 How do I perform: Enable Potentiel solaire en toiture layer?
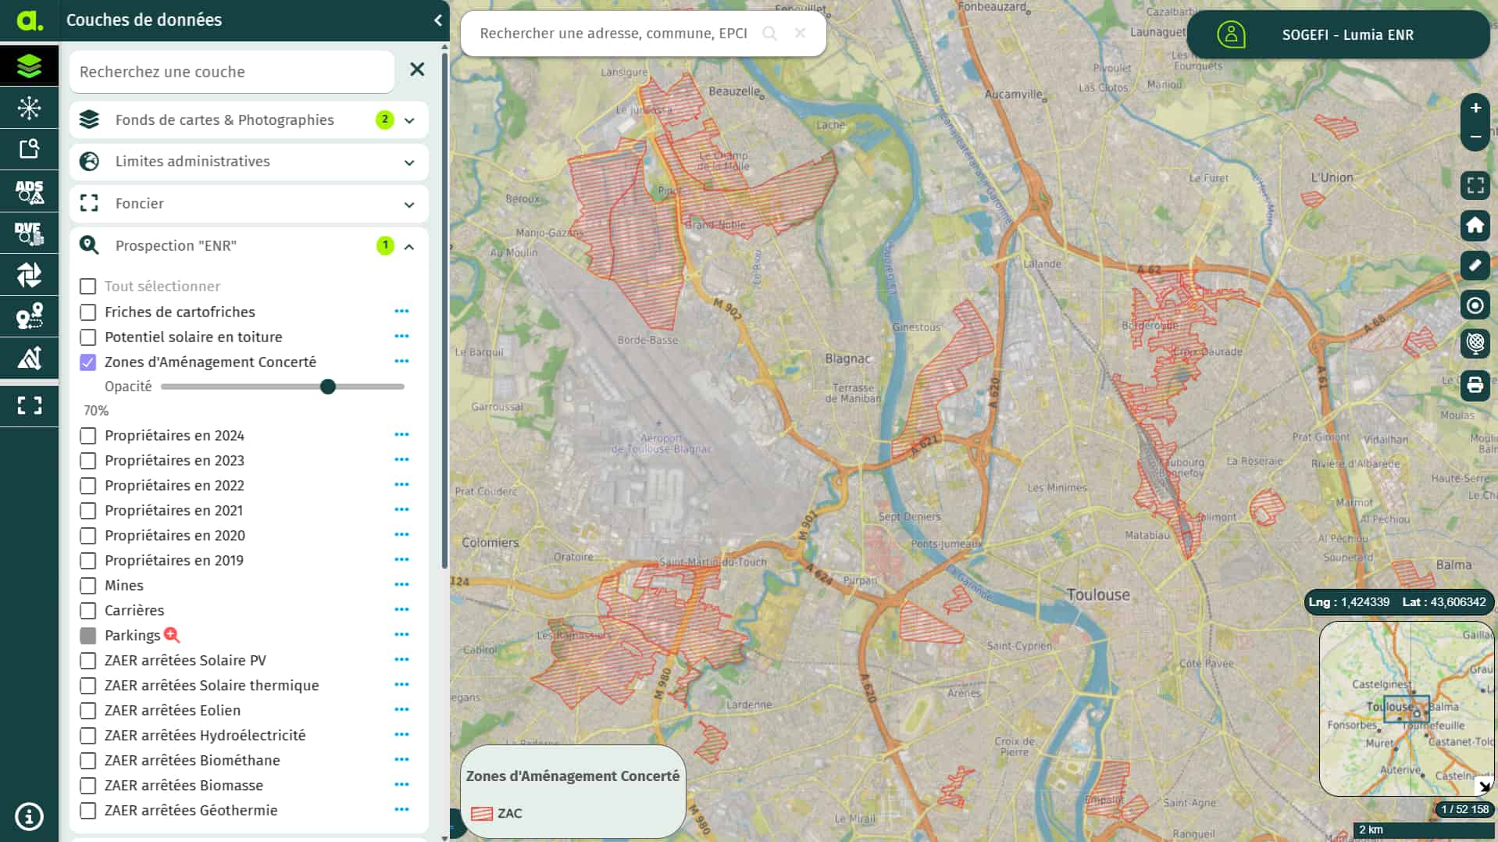(88, 337)
